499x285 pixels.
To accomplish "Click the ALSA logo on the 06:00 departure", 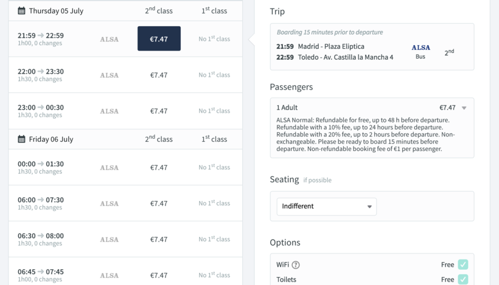I will [110, 204].
